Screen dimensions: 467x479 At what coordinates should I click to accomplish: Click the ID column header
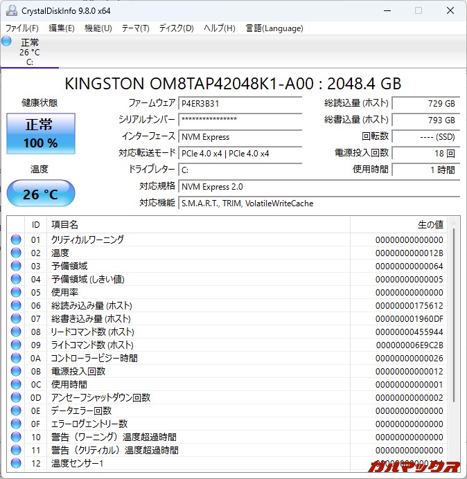coord(35,225)
